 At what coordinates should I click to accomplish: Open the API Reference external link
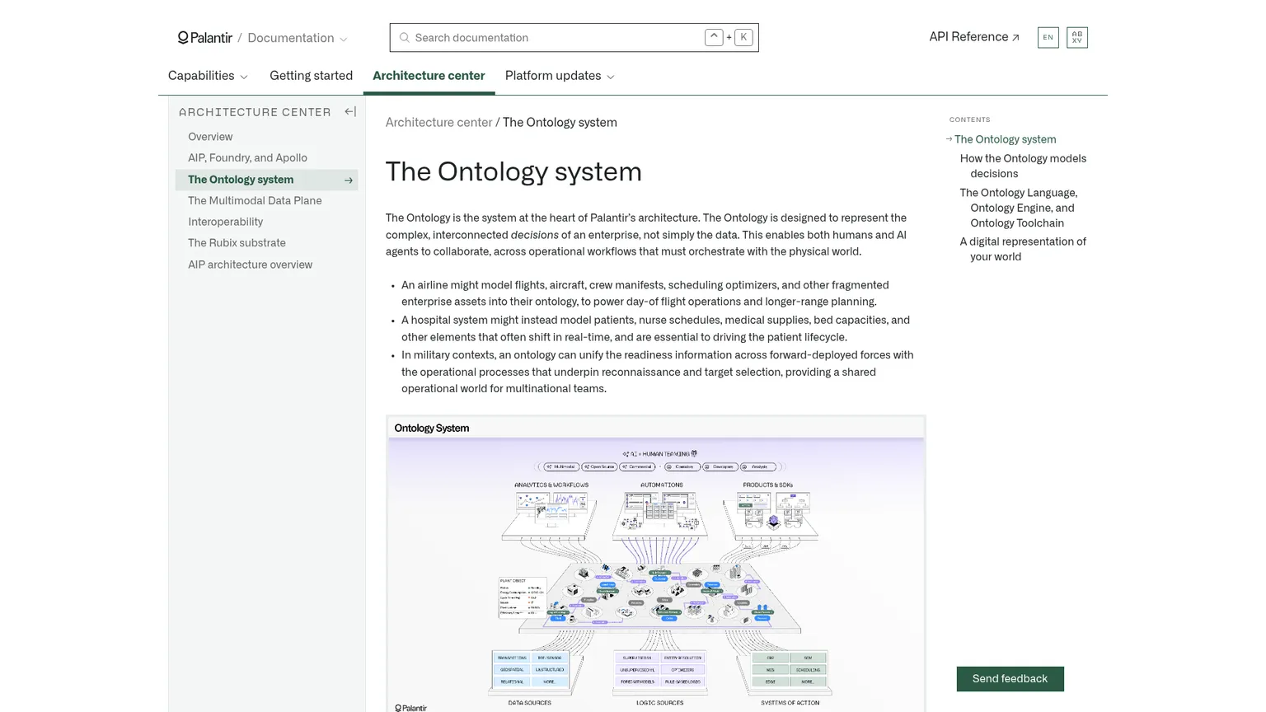[974, 37]
